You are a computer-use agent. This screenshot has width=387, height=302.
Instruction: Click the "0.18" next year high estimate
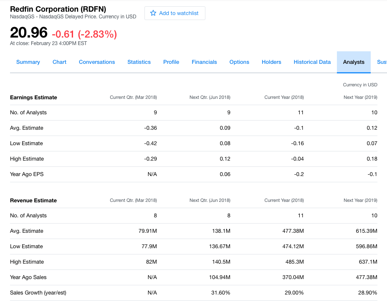(372, 159)
